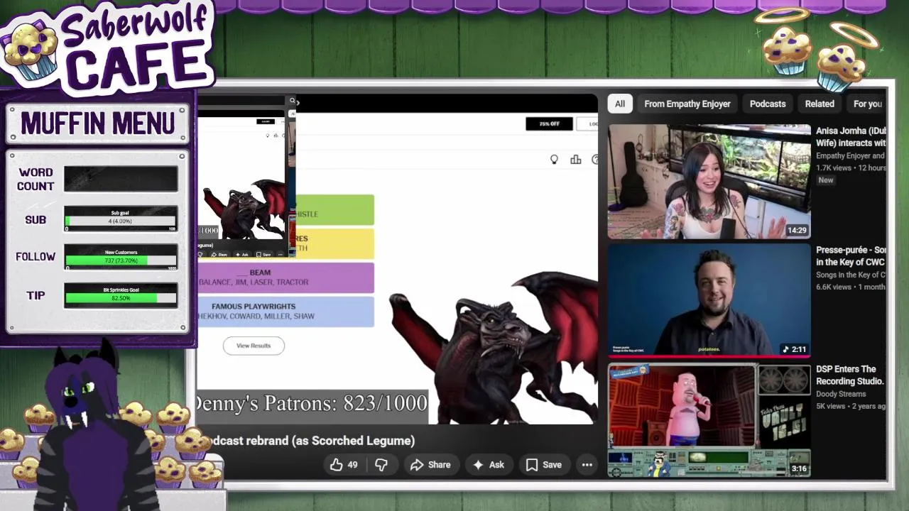
Task: Click the video title ending in Scorched Legume
Action: click(307, 441)
